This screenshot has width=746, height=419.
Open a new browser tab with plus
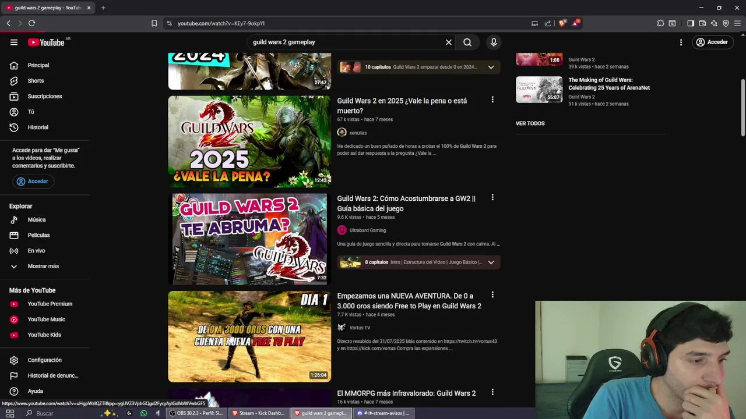[103, 8]
